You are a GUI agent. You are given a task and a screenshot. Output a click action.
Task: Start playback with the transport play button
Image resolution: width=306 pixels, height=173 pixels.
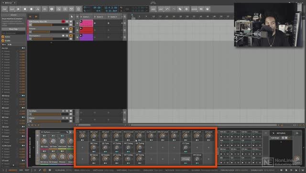pyautogui.click(x=18, y=9)
